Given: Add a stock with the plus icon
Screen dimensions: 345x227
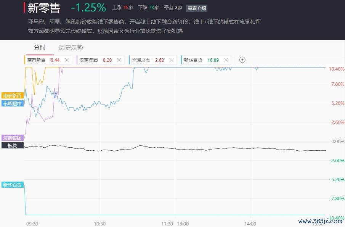Looking at the screenshot, I should (242, 60).
